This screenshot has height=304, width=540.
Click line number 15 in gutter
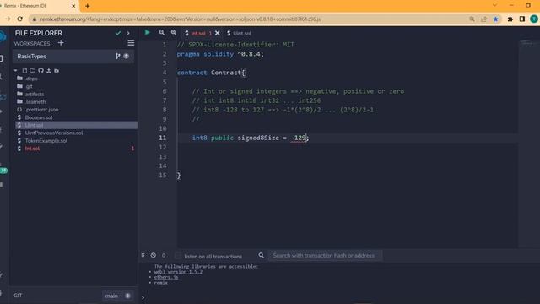pyautogui.click(x=163, y=175)
